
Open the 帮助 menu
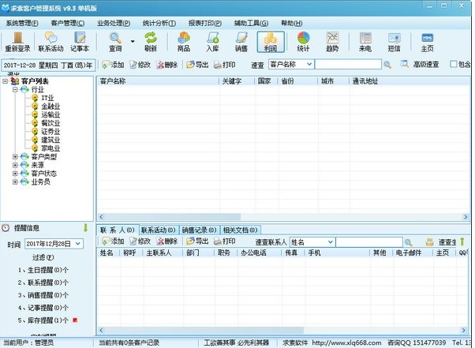tap(291, 23)
